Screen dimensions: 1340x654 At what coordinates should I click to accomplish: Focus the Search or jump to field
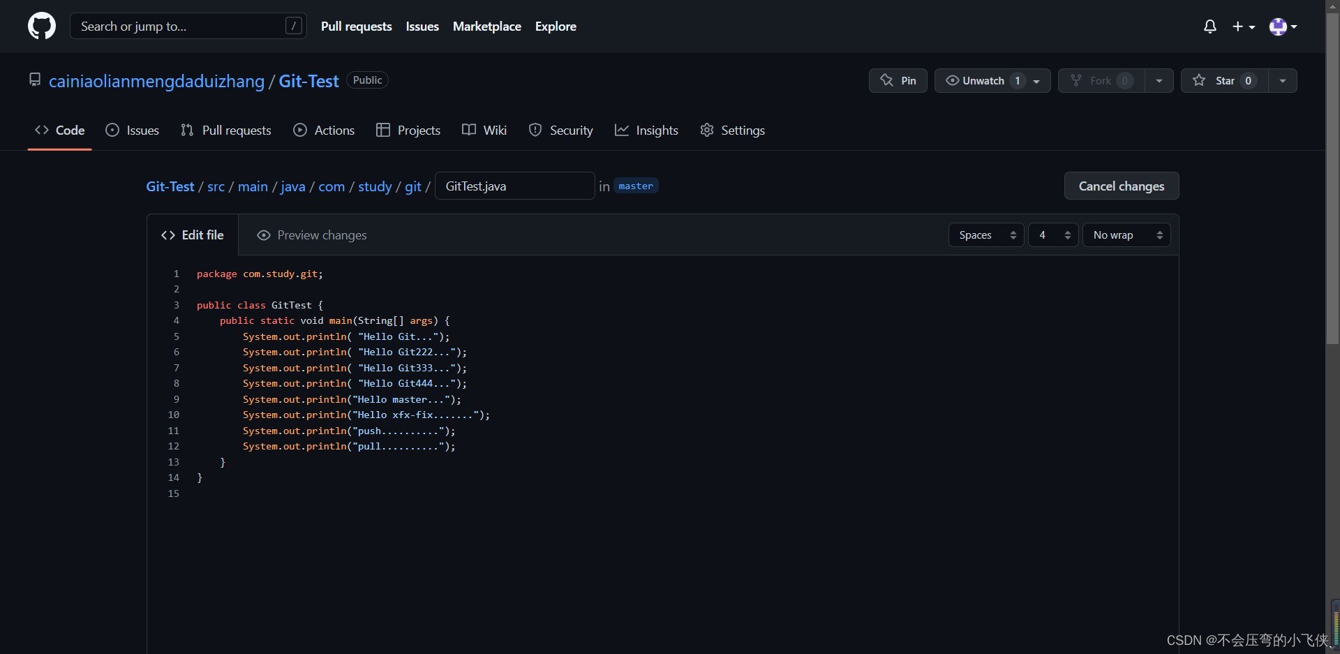(188, 27)
